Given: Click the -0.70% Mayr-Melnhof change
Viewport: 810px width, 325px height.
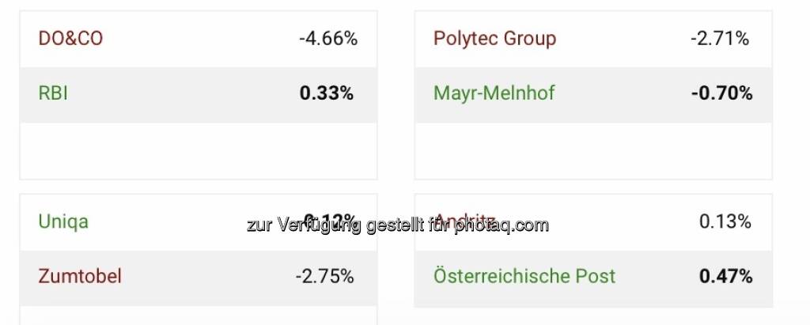Looking at the screenshot, I should point(721,93).
